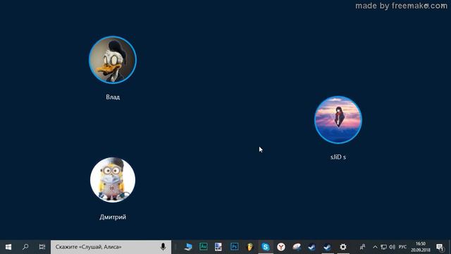Open the Action Center notifications icon

pyautogui.click(x=440, y=247)
